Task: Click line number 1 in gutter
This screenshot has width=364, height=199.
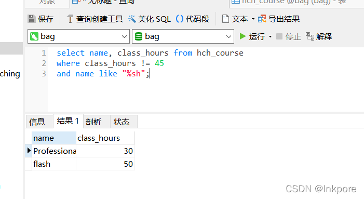Action: [44, 53]
